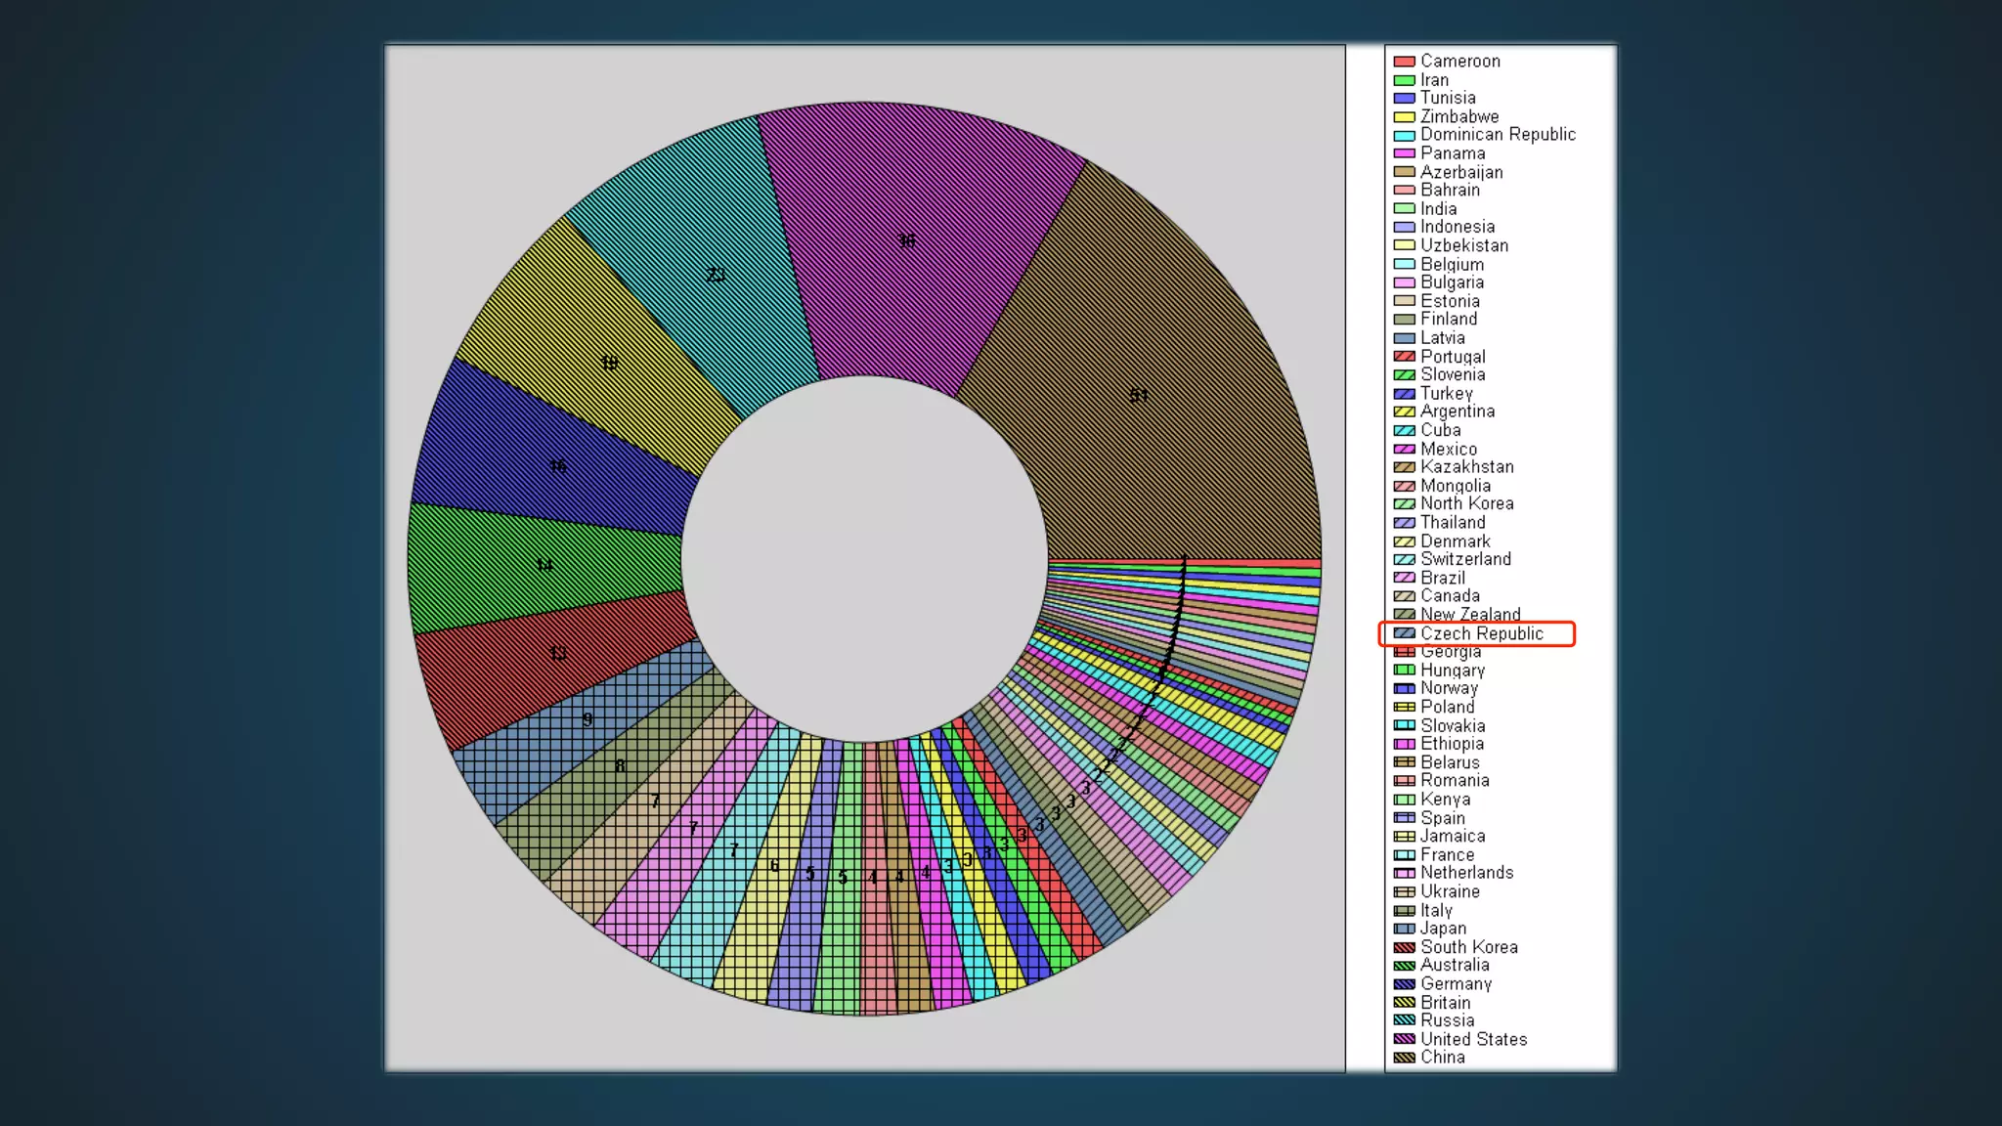Viewport: 2002px width, 1126px height.
Task: Select the Netherlands legend label
Action: pos(1466,873)
